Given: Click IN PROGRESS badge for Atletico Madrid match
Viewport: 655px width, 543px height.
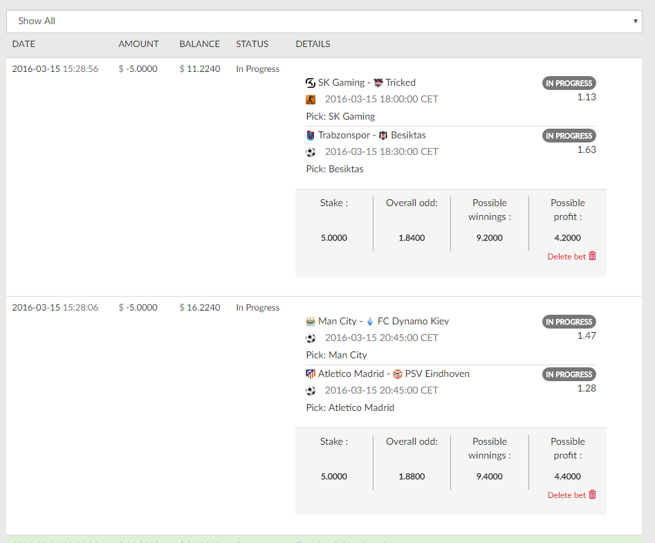Looking at the screenshot, I should 569,374.
